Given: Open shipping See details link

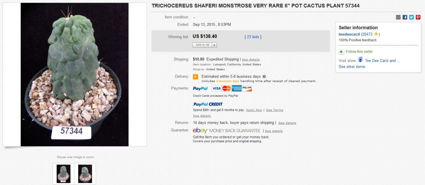Looking at the screenshot, I should [x=250, y=60].
